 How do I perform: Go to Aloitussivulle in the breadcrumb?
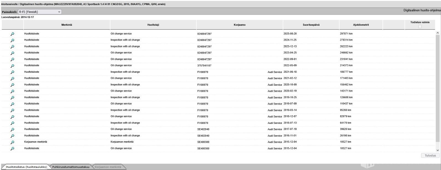click(x=9, y=4)
